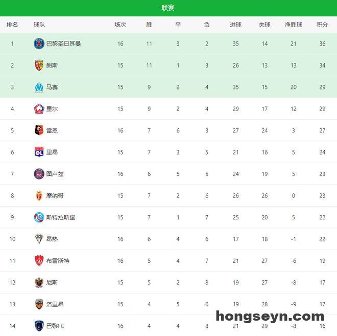
Task: Open the 巴黎圣日耳曼 team link
Action: coord(64,43)
